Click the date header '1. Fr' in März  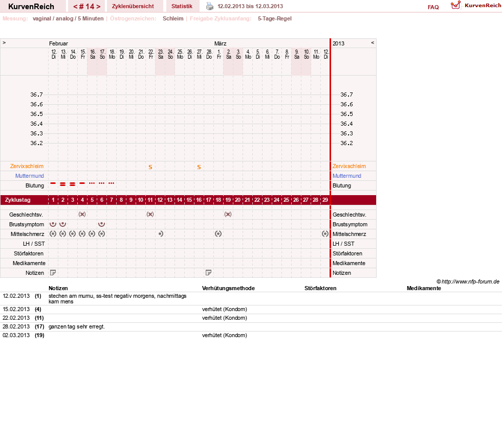219,54
